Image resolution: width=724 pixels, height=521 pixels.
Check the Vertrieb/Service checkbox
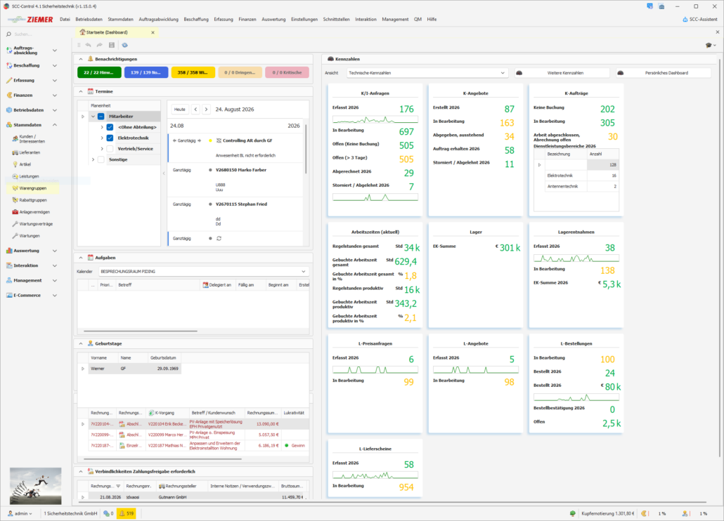pos(110,148)
